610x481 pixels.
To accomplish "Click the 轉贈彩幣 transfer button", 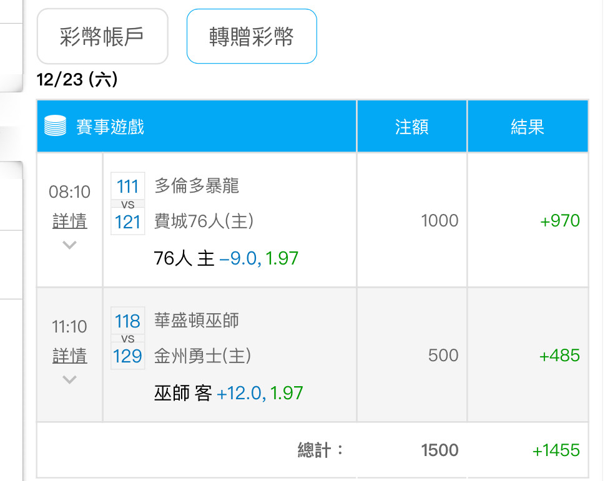I will (x=252, y=37).
